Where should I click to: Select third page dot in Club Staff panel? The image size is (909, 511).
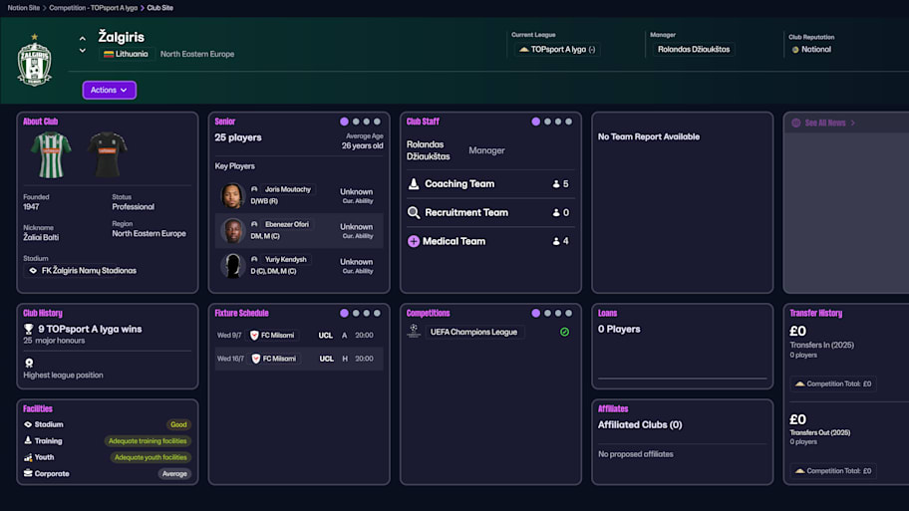point(558,122)
